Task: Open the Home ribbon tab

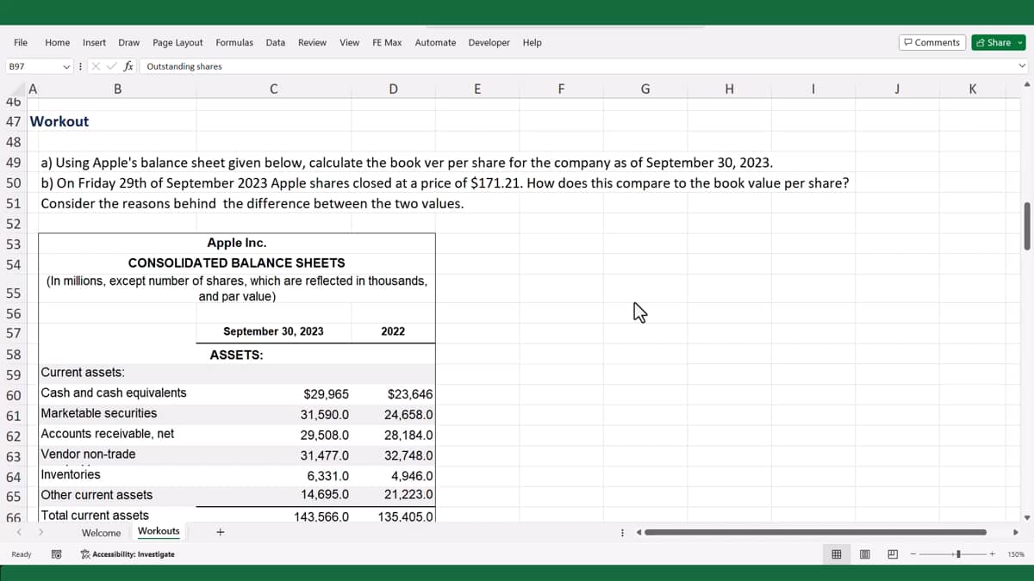Action: (58, 42)
